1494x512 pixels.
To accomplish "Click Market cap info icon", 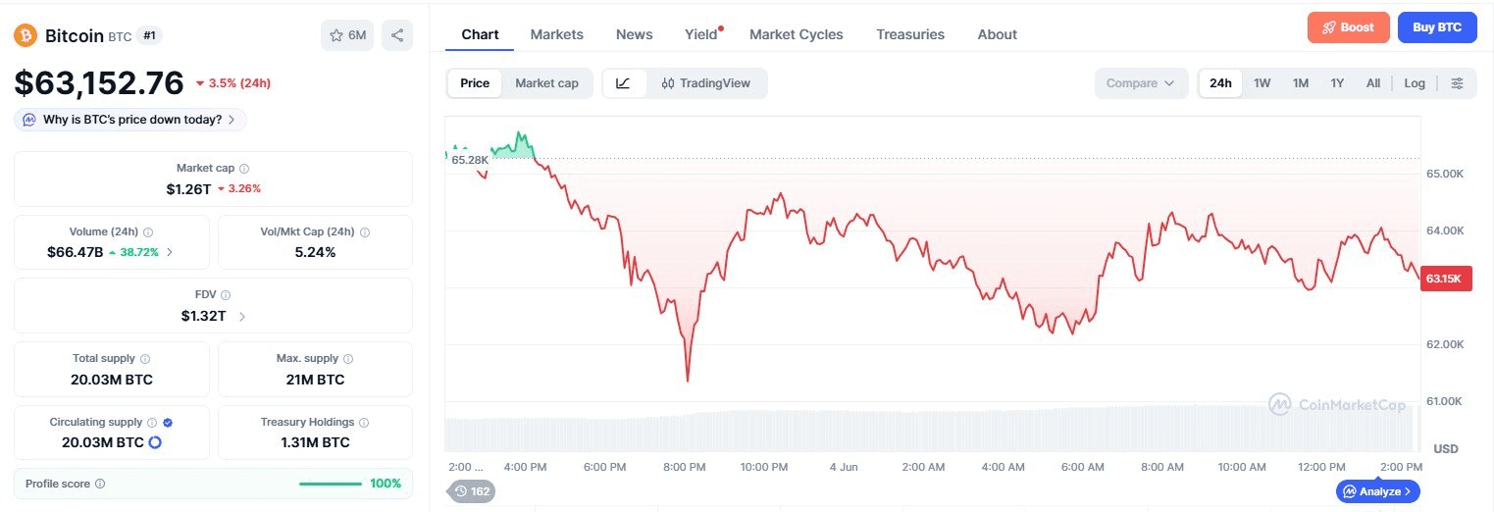I will click(244, 169).
